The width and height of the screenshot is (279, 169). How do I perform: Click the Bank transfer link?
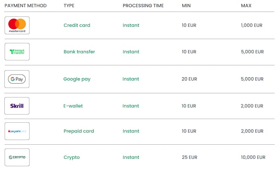click(79, 52)
